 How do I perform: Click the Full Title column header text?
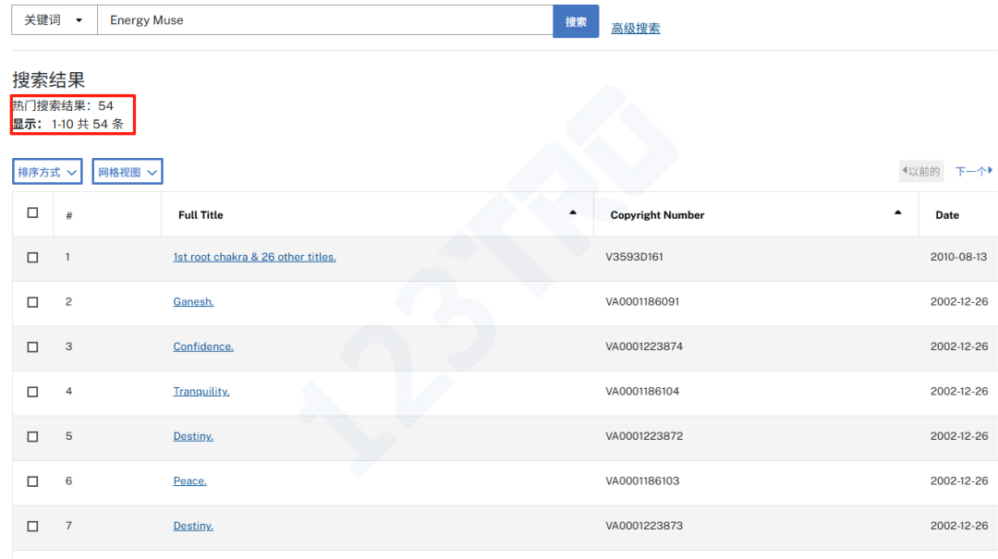click(x=201, y=215)
